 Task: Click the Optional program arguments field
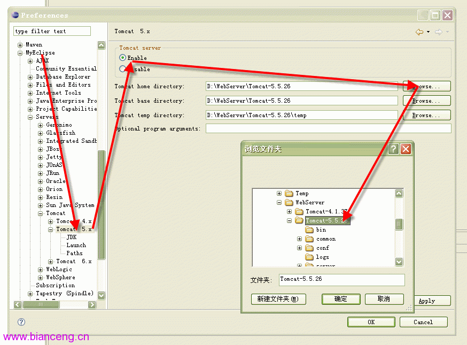(x=328, y=128)
